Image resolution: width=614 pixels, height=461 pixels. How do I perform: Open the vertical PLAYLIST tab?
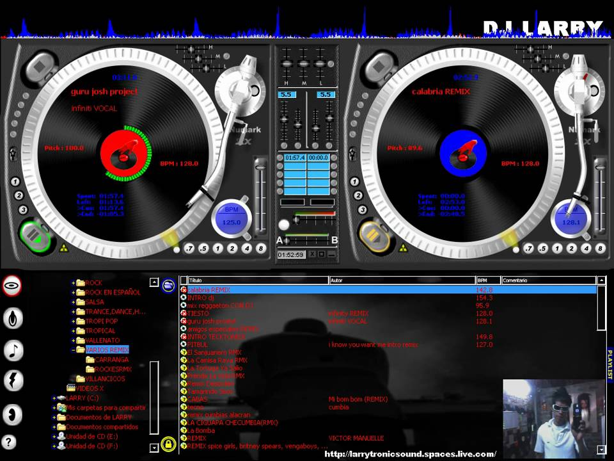(610, 364)
